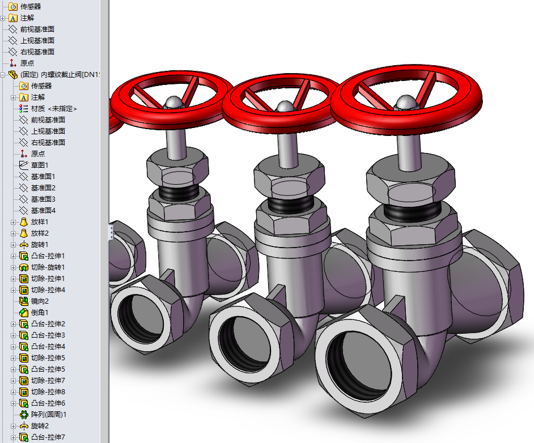Viewport: 534px width, 443px height.
Task: Expand the 凸台-拉伸1 feature node
Action: tap(13, 256)
